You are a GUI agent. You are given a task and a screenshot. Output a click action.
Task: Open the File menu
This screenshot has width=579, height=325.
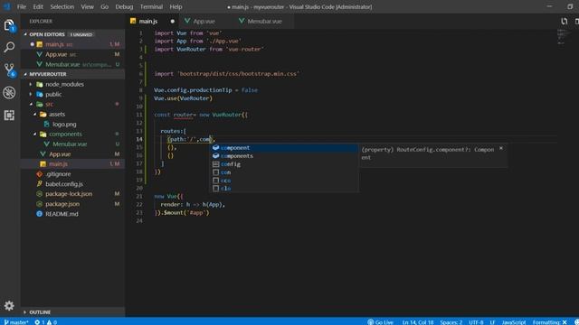[22, 6]
